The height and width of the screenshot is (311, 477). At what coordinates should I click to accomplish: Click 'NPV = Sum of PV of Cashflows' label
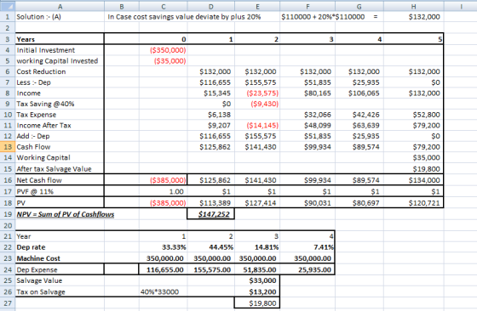(x=66, y=214)
